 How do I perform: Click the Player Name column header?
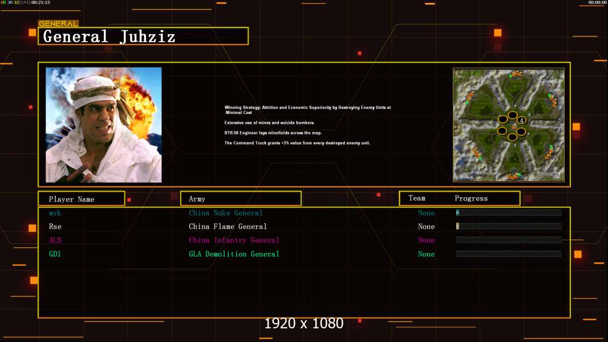click(82, 199)
